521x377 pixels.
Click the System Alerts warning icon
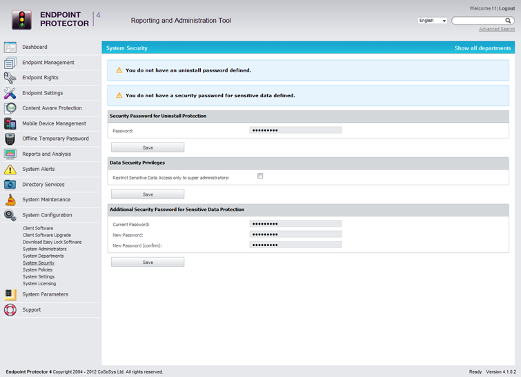[x=10, y=170]
